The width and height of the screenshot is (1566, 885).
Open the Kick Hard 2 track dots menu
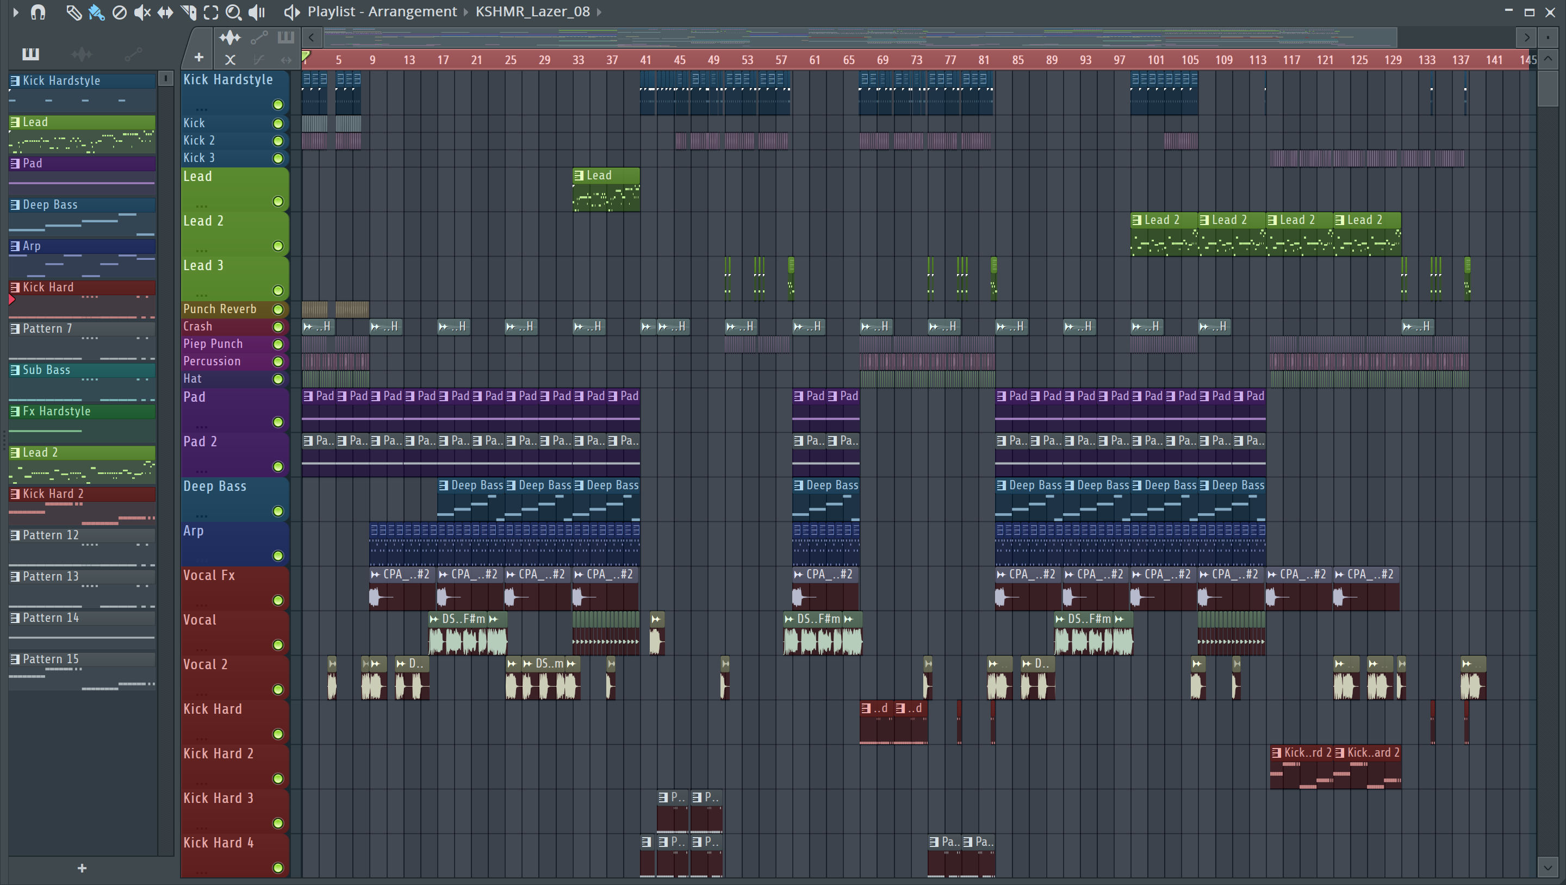tap(202, 783)
